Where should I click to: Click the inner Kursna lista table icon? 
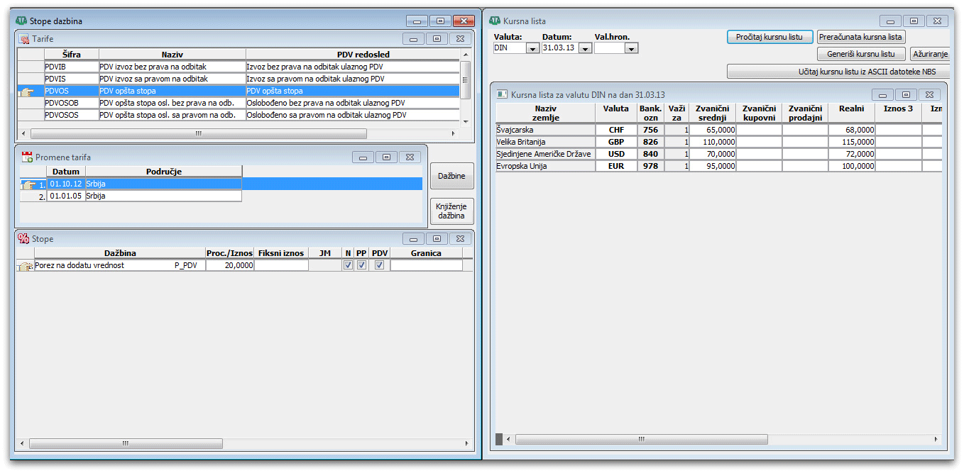503,94
